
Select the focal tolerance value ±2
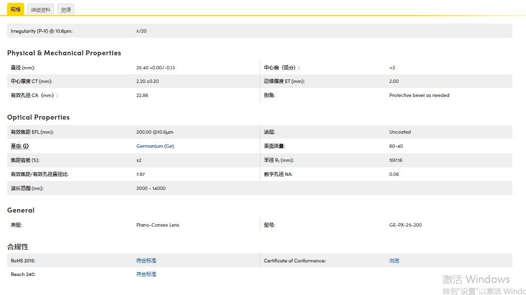tap(139, 160)
